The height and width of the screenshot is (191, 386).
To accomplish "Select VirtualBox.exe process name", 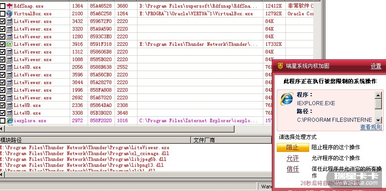I will (32, 13).
